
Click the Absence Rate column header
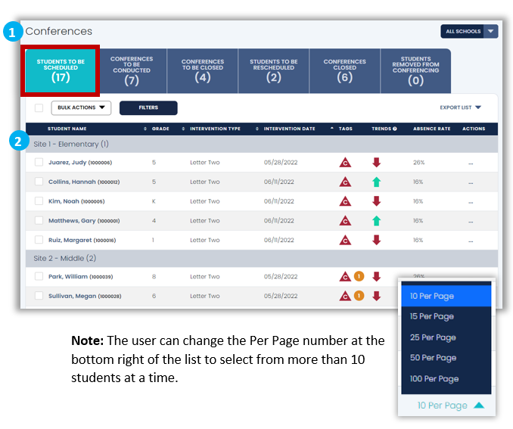431,129
